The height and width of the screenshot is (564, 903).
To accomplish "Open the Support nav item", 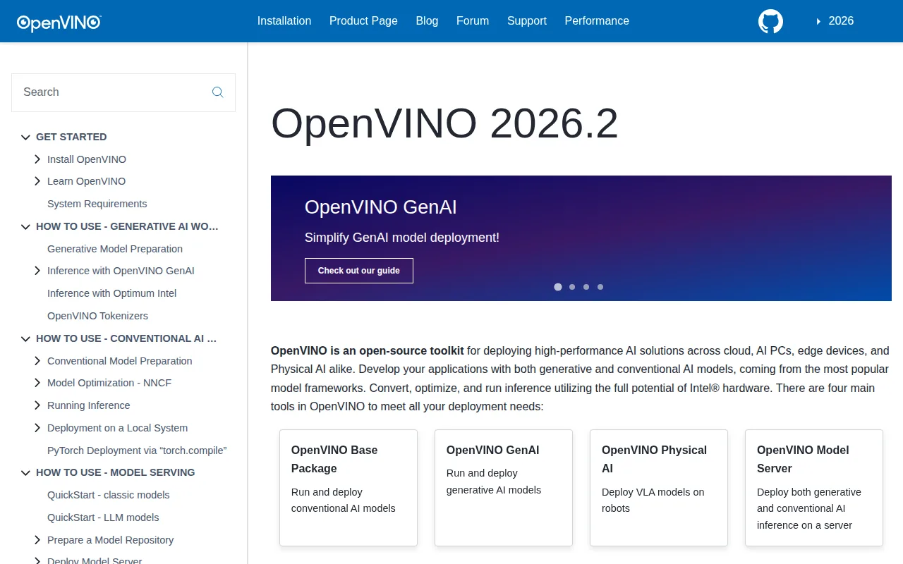I will [527, 21].
